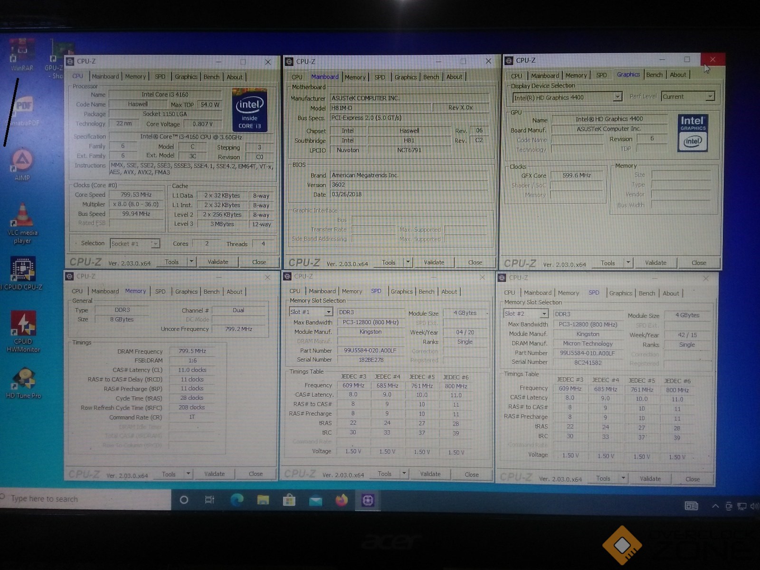This screenshot has height=570, width=760.
Task: Open CPUID CPU-Z desktop icon
Action: (x=22, y=273)
